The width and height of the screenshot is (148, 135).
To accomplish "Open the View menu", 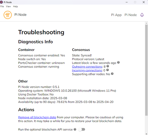I will [x=8, y=6].
